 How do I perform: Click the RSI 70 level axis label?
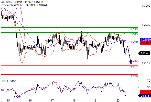pyautogui.click(x=149, y=81)
